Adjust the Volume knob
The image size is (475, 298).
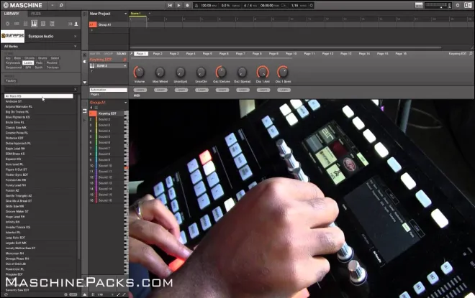point(139,73)
